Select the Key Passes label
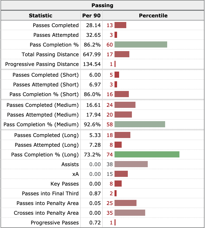The width and height of the screenshot is (205, 228). tap(65, 184)
